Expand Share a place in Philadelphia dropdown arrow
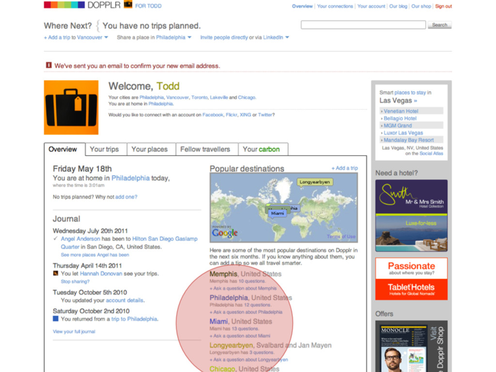This screenshot has width=496, height=372. point(189,37)
